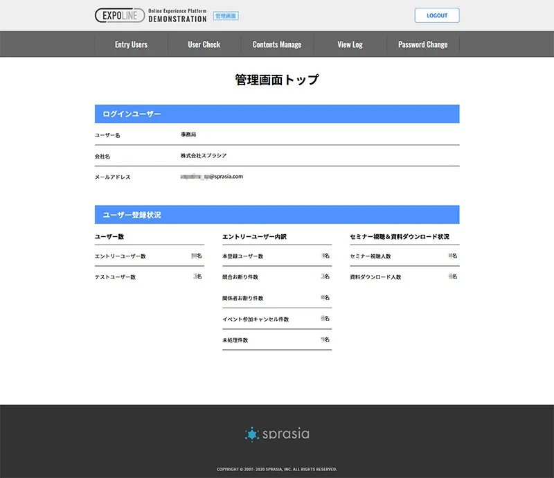This screenshot has height=478, width=554.
Task: Click the 資料ダウンロード人数 row
Action: coord(404,276)
